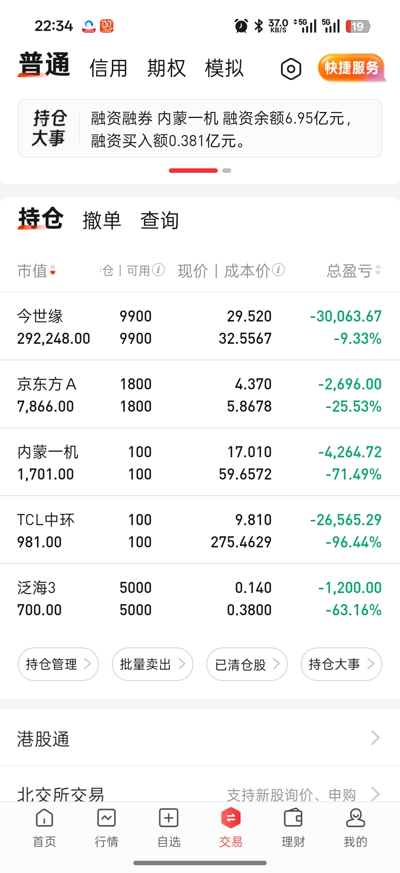Open the 行情 market chart icon
The height and width of the screenshot is (873, 400).
pos(107,818)
